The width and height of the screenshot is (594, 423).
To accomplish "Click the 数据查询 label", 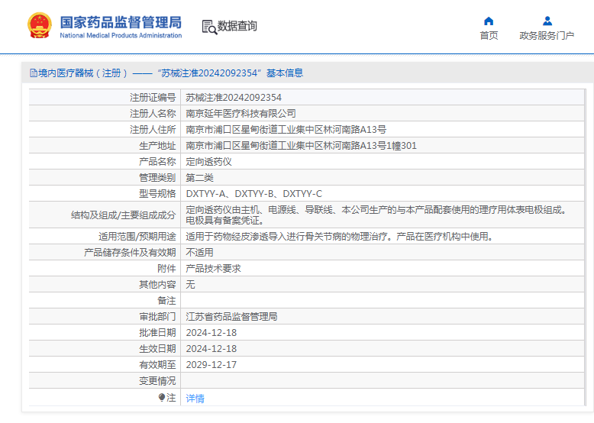I will coord(237,26).
